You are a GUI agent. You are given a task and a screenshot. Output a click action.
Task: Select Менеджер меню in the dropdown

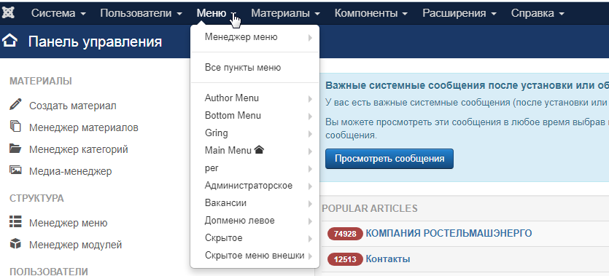pos(255,37)
